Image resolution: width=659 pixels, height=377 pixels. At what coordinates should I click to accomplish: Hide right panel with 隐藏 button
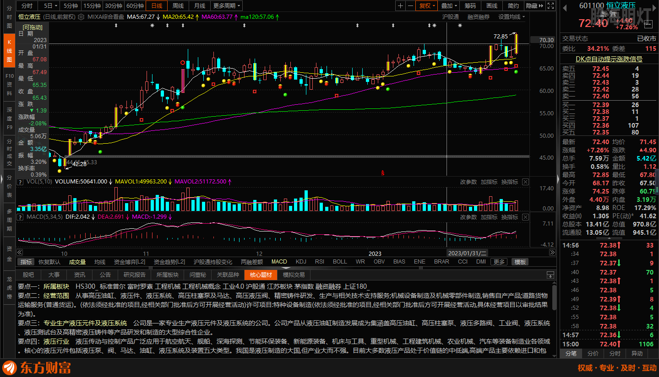pos(534,6)
